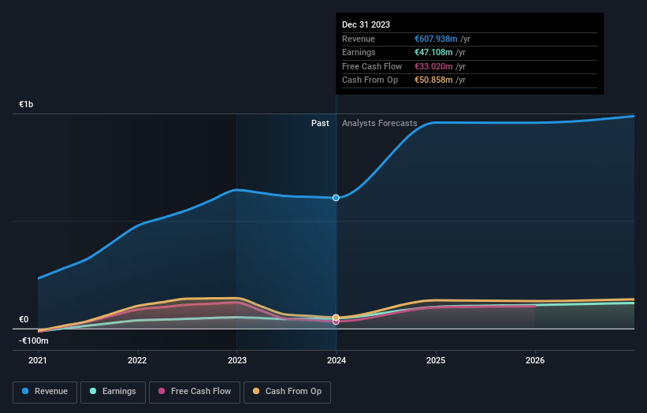This screenshot has height=413, width=647.
Task: Toggle the Cash From Op legend series
Action: tap(287, 392)
